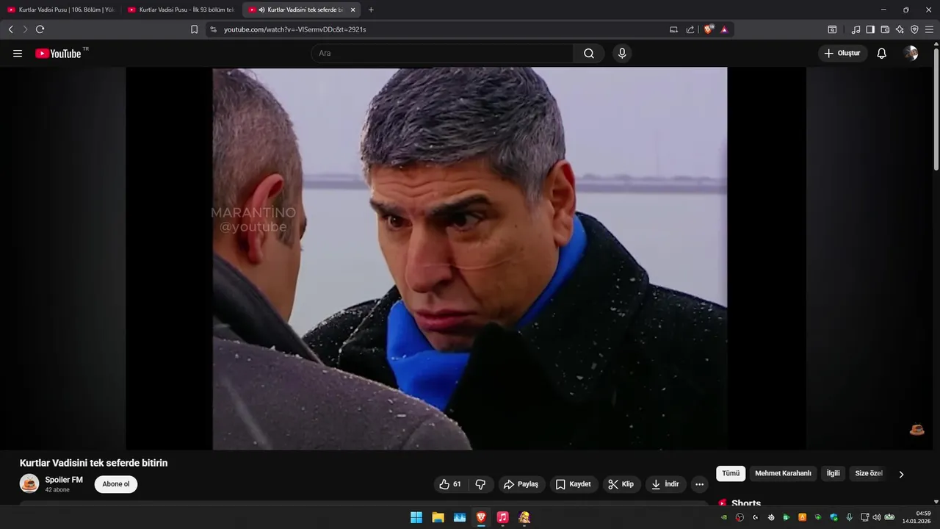Click the Oluştur create button
Screen dimensions: 940x529
(843, 53)
